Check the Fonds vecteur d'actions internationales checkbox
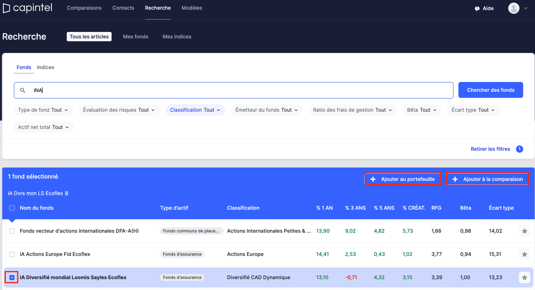This screenshot has width=535, height=290. click(x=12, y=231)
